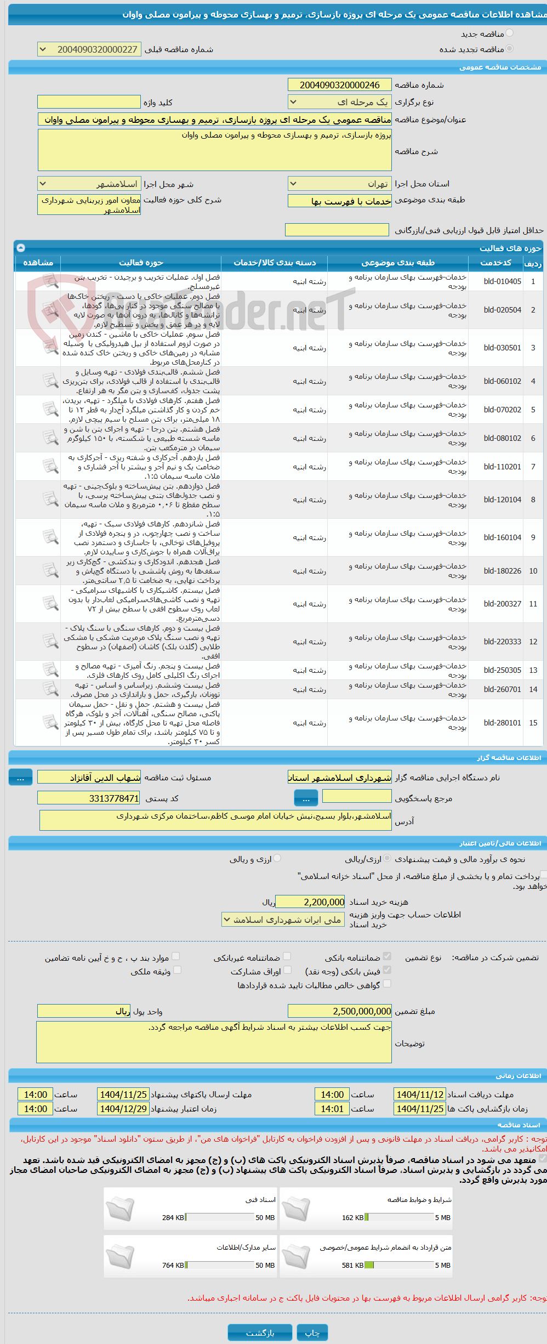547x1344 pixels.
Task: Select the ارزی/ریالی radio option
Action: click(x=388, y=859)
